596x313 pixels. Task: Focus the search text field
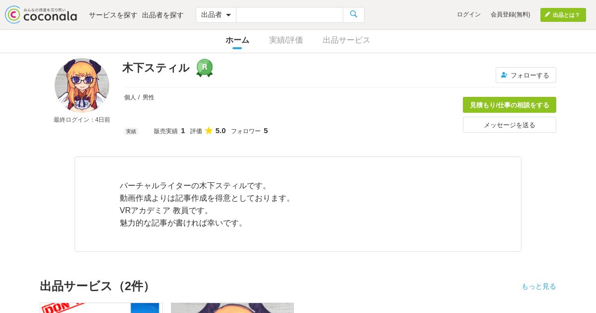pyautogui.click(x=290, y=15)
